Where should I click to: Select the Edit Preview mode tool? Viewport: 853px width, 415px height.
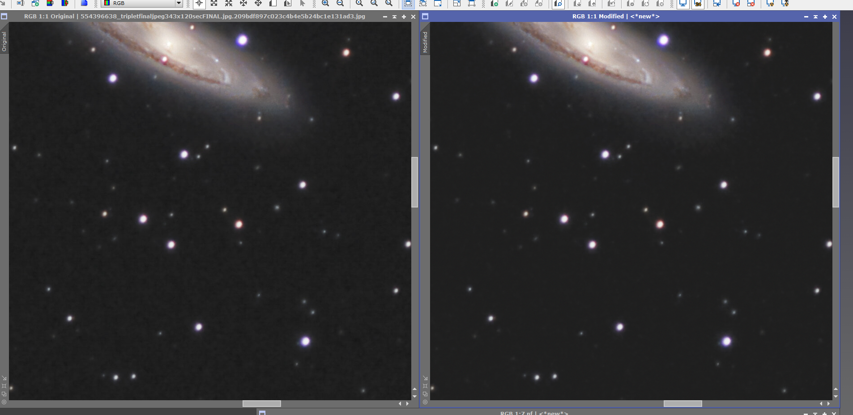pos(288,4)
